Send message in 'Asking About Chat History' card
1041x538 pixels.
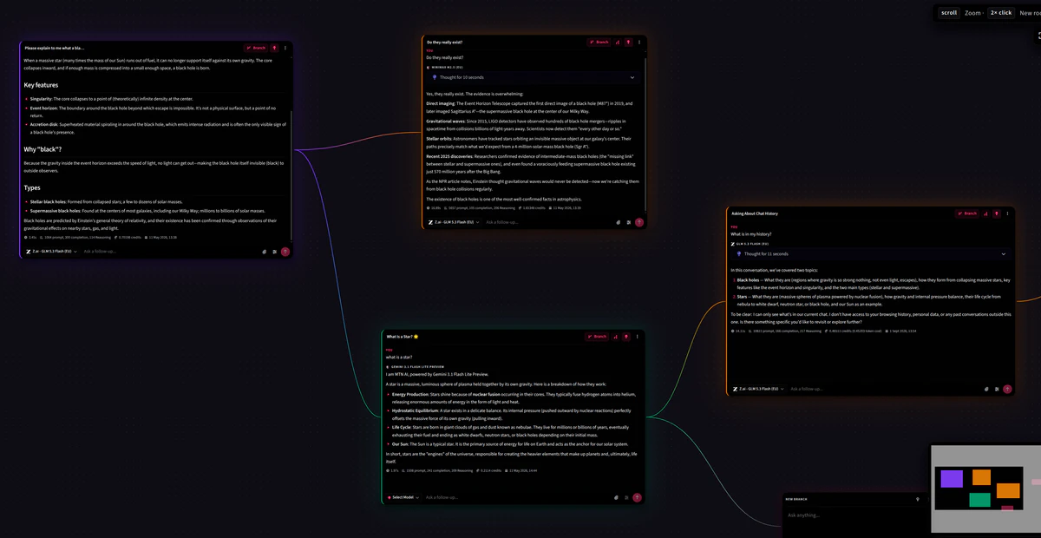1008,389
